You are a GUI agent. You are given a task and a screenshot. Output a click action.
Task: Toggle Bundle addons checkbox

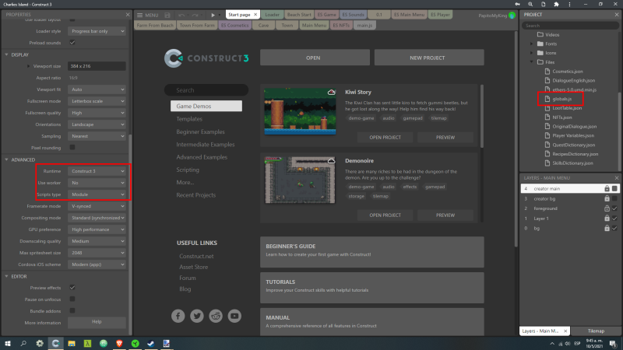point(72,310)
